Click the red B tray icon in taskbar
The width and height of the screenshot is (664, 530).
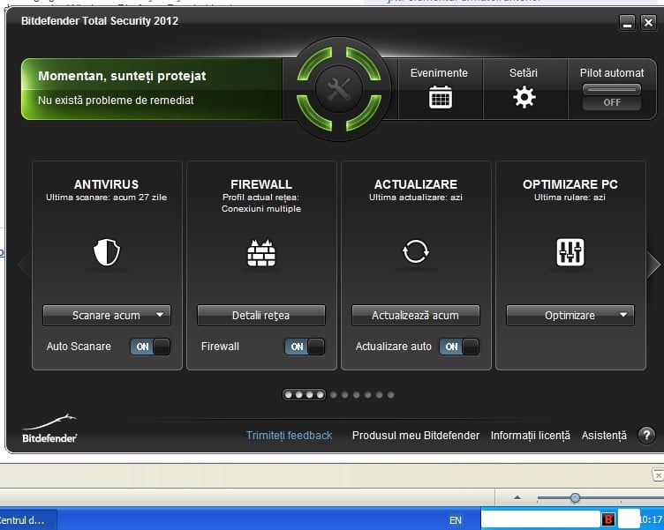coord(608,519)
